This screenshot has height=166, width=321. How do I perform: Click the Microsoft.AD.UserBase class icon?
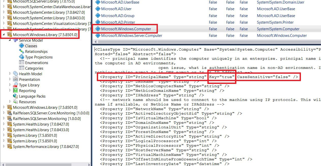coord(98,2)
